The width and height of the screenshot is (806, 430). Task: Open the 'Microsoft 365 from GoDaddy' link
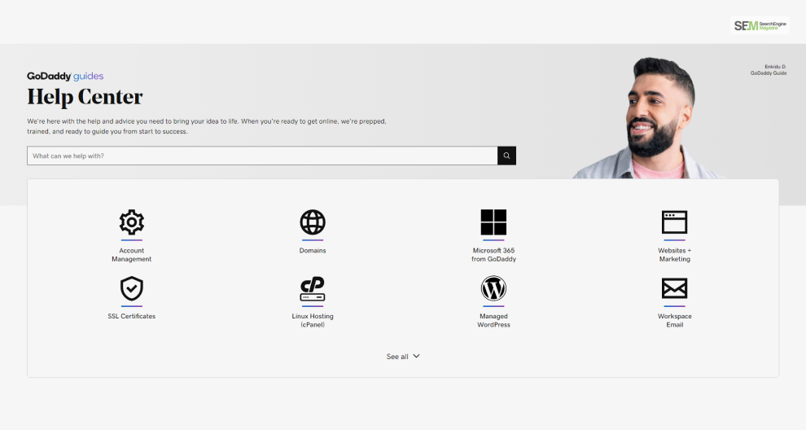coord(493,255)
